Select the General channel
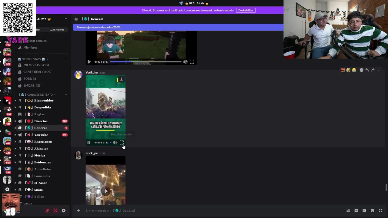 [x=42, y=128]
